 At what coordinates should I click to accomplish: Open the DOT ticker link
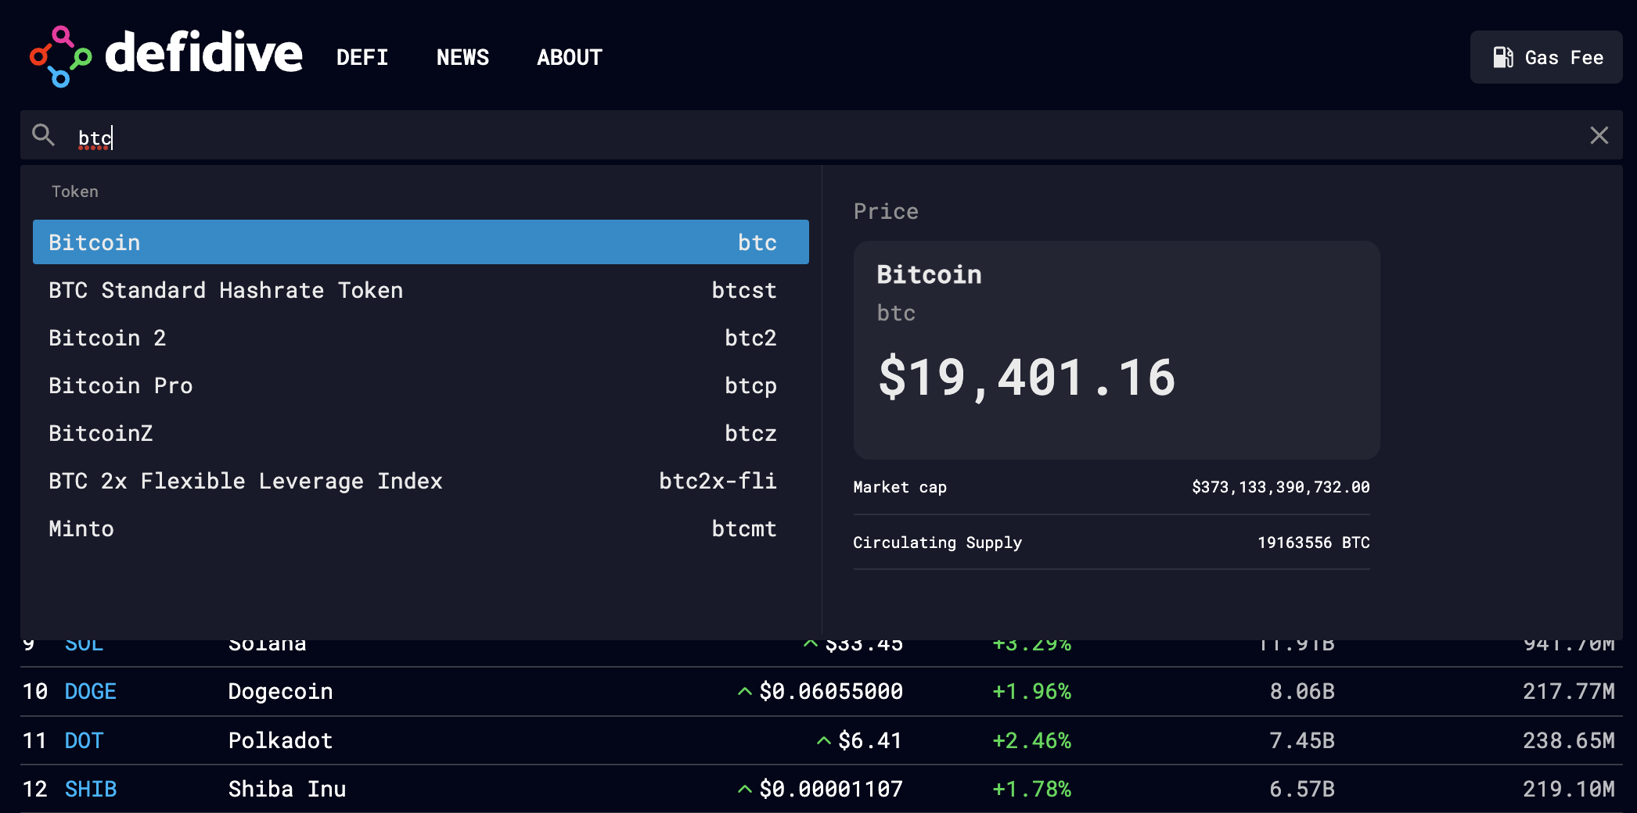84,740
